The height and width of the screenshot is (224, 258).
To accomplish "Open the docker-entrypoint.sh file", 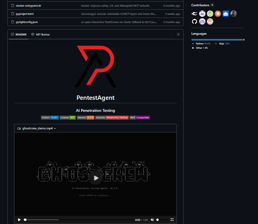I will click(28, 5).
